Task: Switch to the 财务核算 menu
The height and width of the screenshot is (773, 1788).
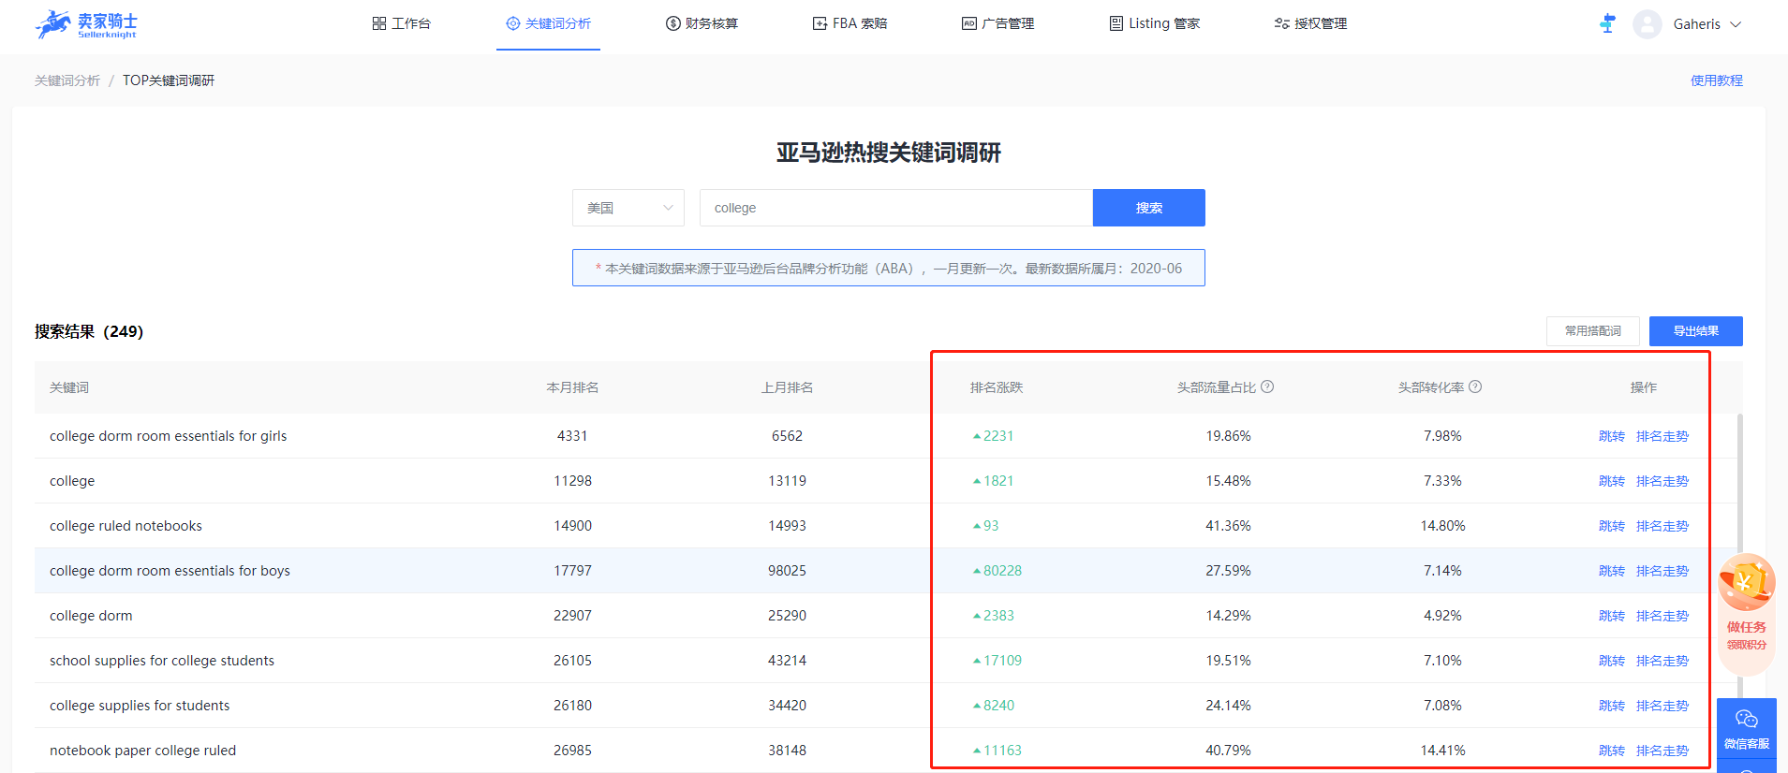Action: click(702, 23)
